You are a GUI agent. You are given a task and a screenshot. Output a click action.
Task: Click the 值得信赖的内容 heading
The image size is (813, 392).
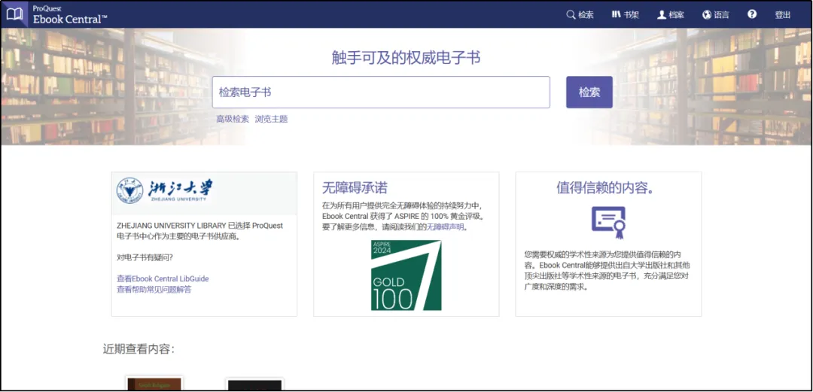[604, 187]
